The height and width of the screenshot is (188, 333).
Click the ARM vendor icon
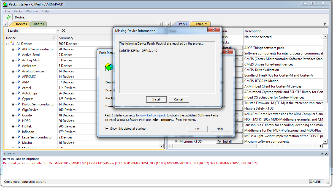click(19, 82)
